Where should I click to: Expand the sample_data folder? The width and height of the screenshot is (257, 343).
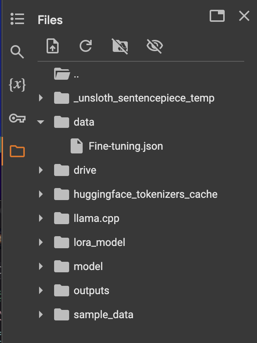pyautogui.click(x=41, y=314)
